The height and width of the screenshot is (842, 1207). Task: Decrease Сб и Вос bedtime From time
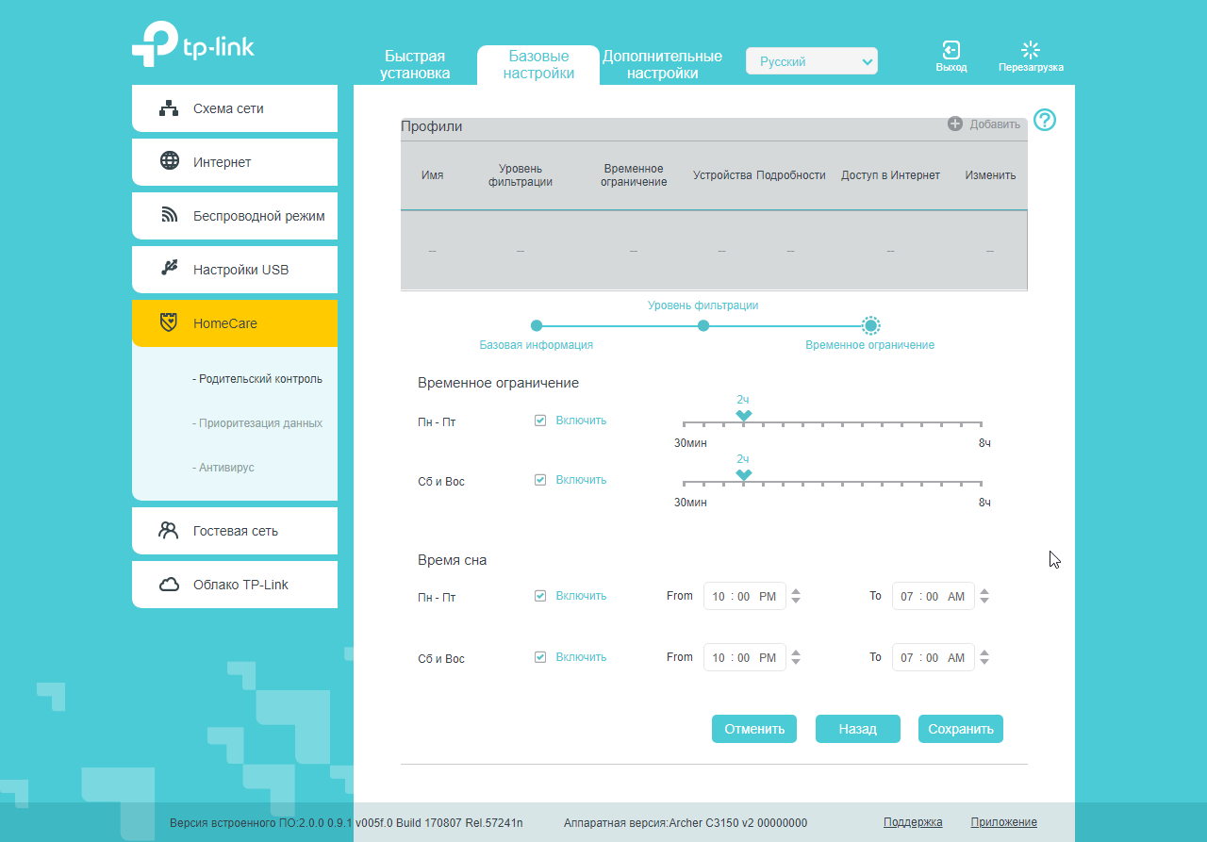pyautogui.click(x=796, y=662)
